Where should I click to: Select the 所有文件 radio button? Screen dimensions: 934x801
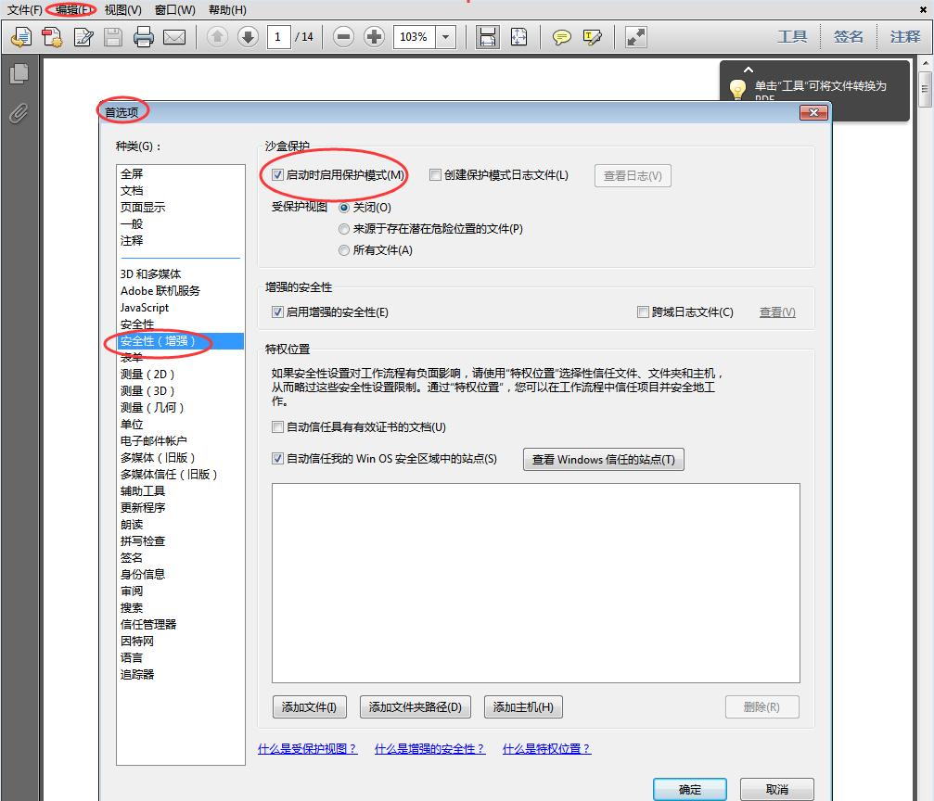pyautogui.click(x=344, y=248)
